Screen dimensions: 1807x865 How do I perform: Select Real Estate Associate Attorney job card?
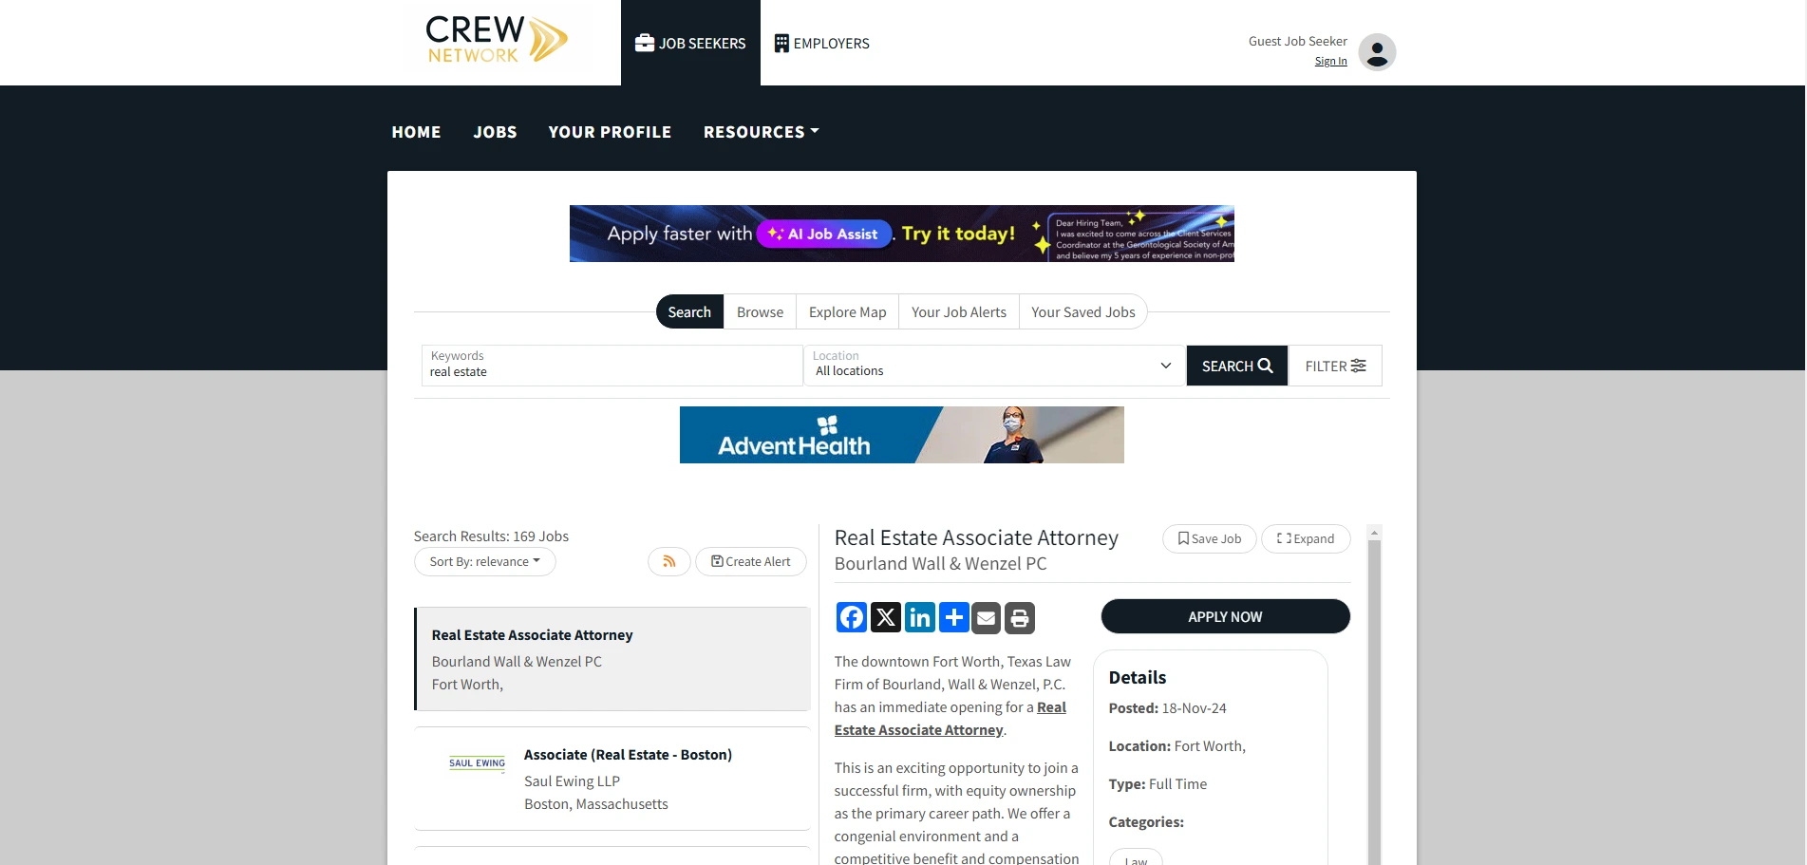tap(612, 659)
